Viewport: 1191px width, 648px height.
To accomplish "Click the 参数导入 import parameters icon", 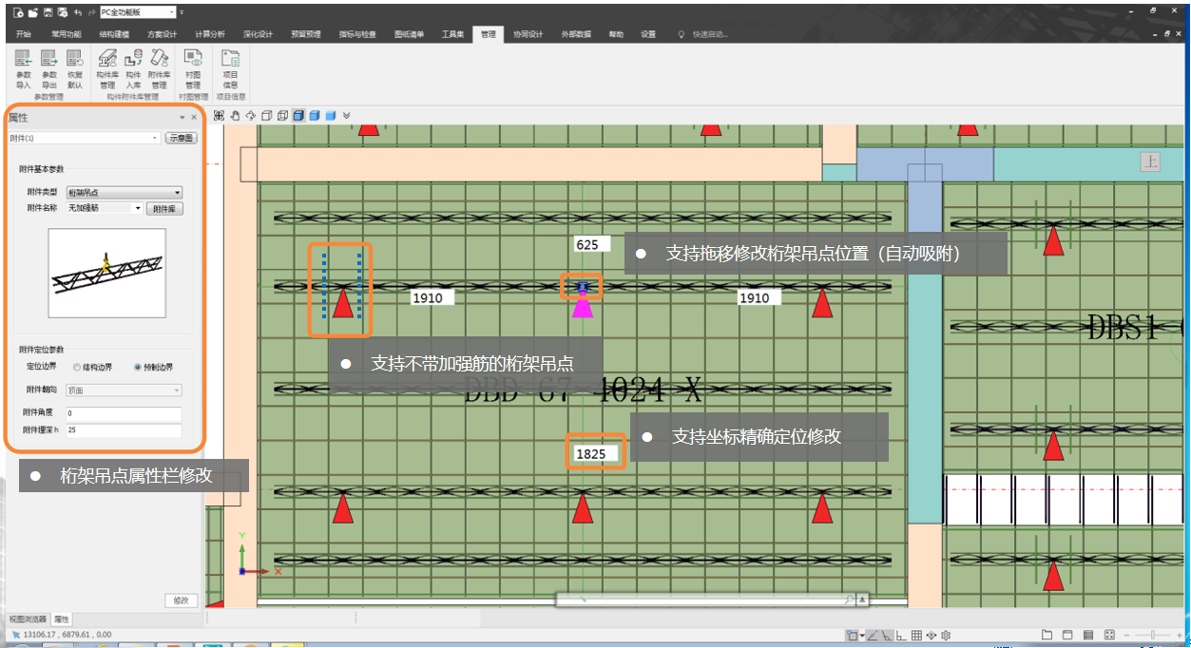I will click(24, 68).
